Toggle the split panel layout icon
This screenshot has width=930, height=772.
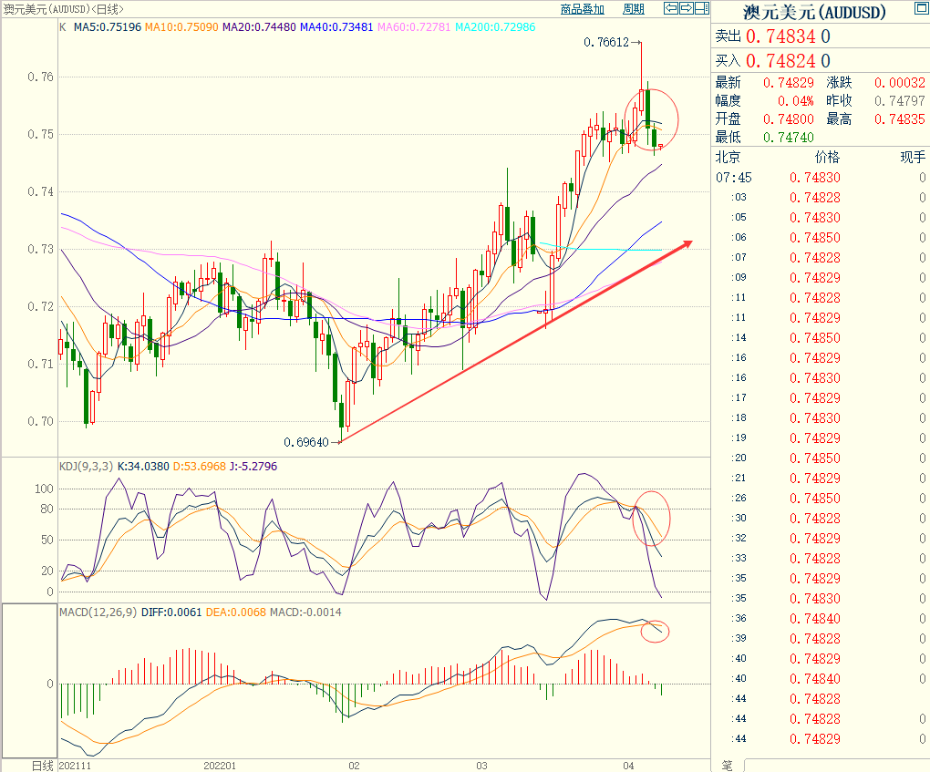[702, 8]
